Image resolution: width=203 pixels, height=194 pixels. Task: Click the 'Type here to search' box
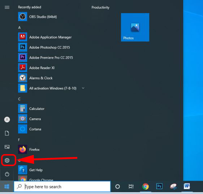(62, 186)
